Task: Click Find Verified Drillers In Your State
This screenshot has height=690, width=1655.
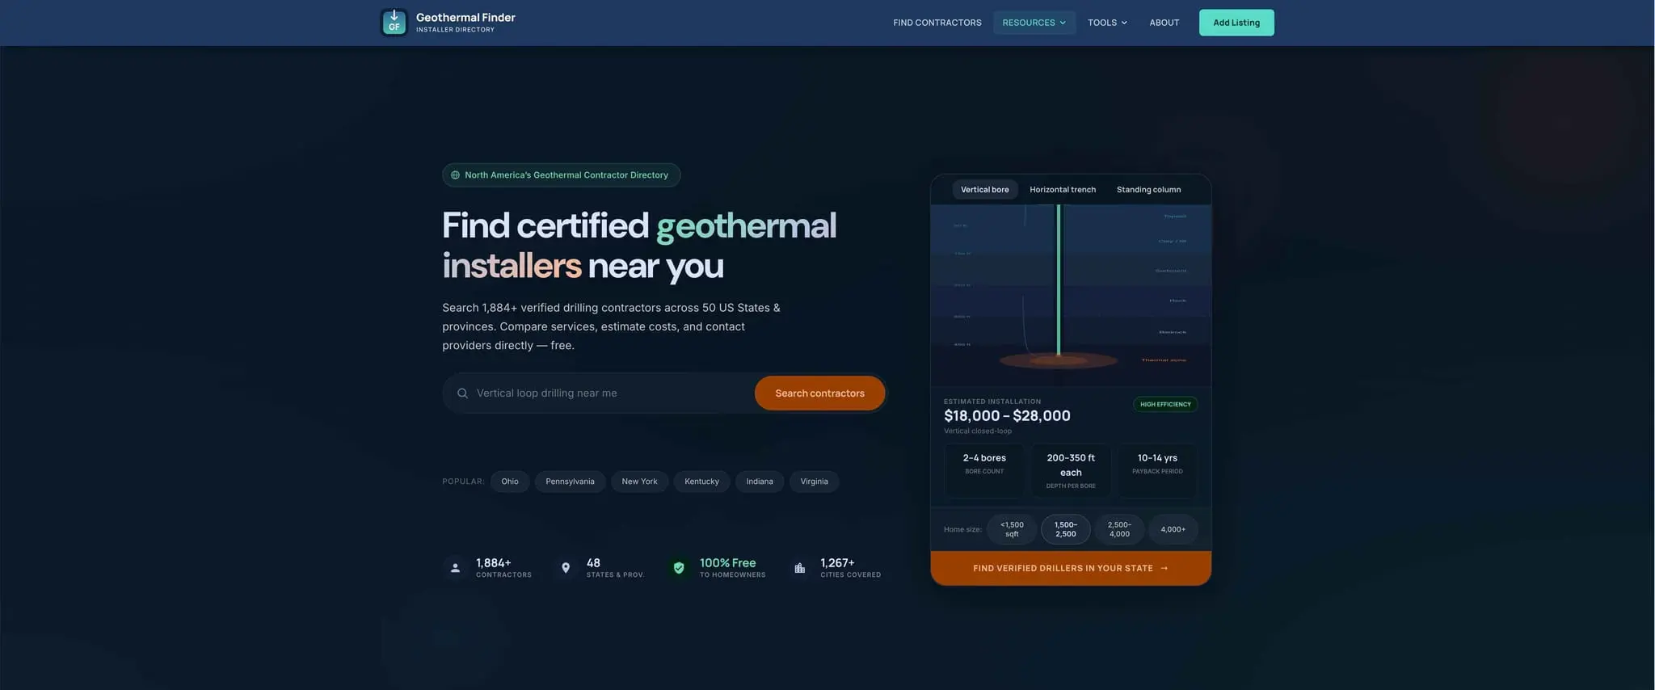Action: point(1071,568)
